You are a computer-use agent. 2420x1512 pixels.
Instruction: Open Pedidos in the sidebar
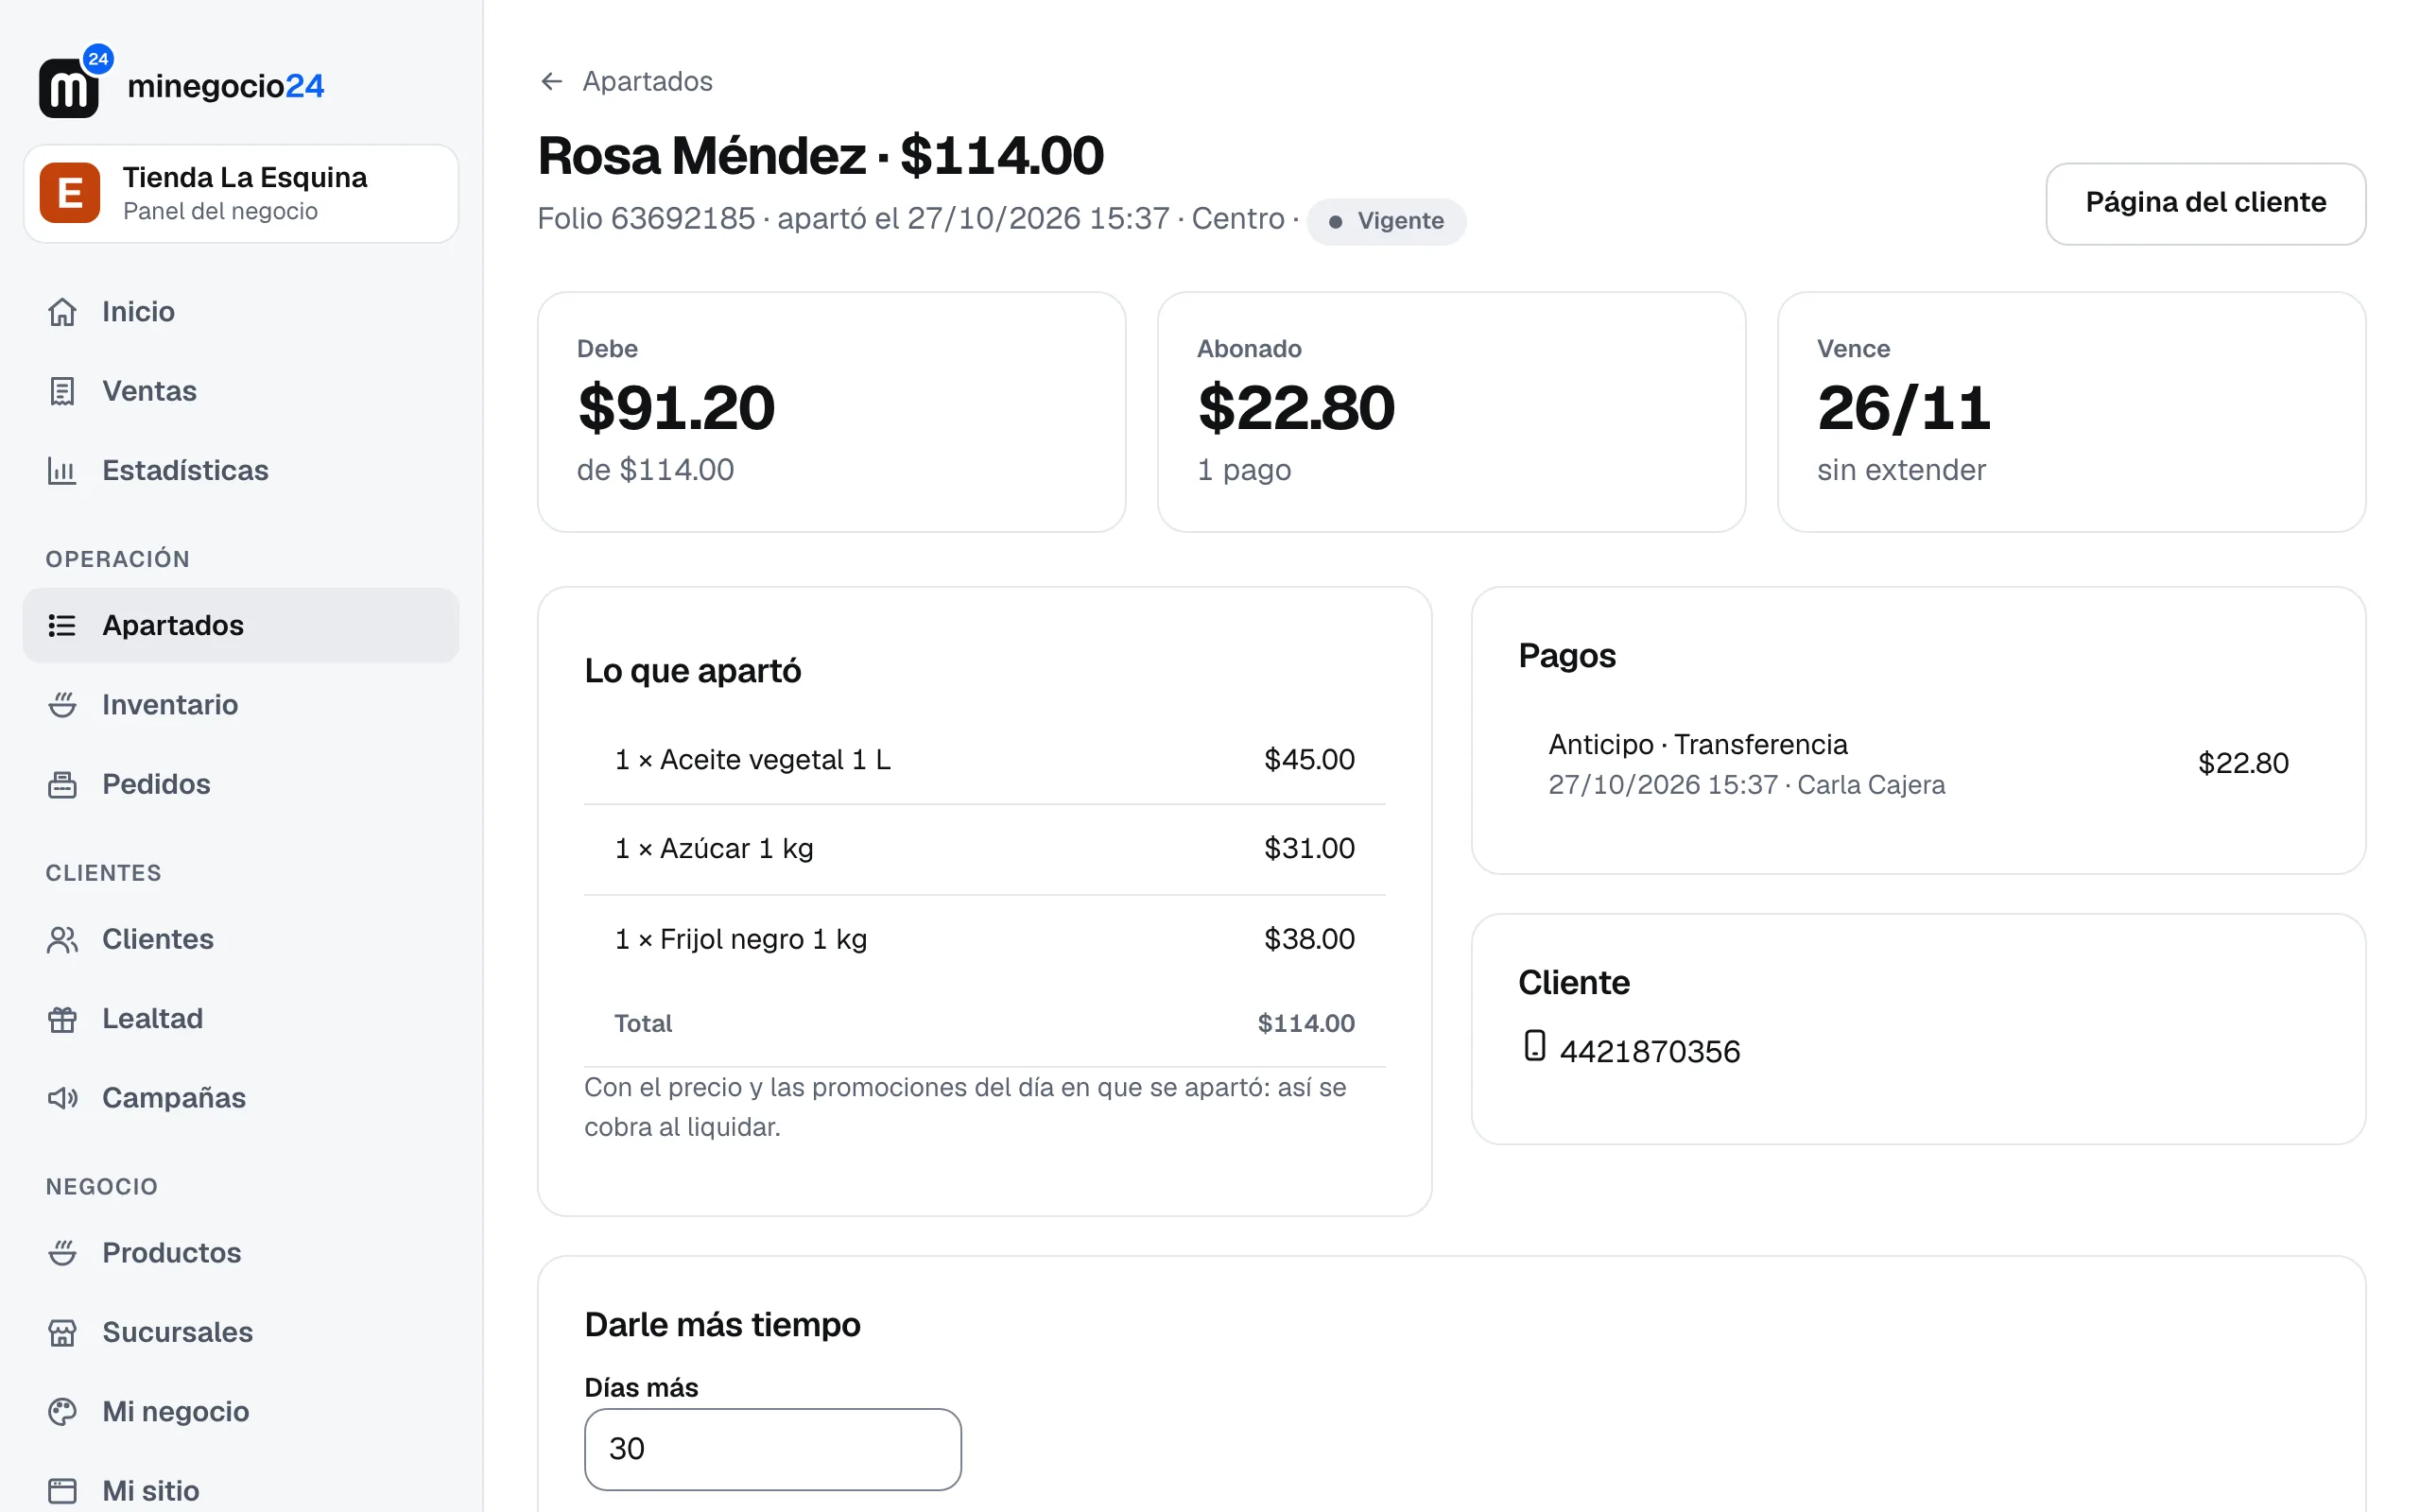(x=241, y=784)
